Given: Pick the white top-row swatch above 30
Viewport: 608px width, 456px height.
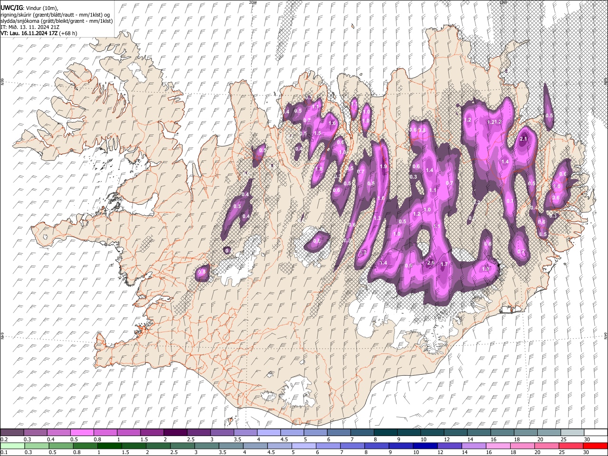Looking at the screenshot, I should pos(595,432).
